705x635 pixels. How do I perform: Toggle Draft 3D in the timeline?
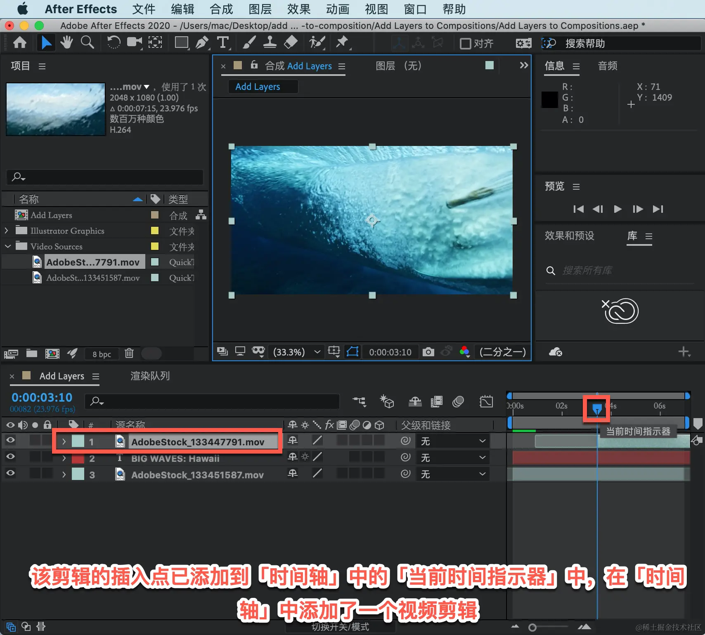[387, 401]
